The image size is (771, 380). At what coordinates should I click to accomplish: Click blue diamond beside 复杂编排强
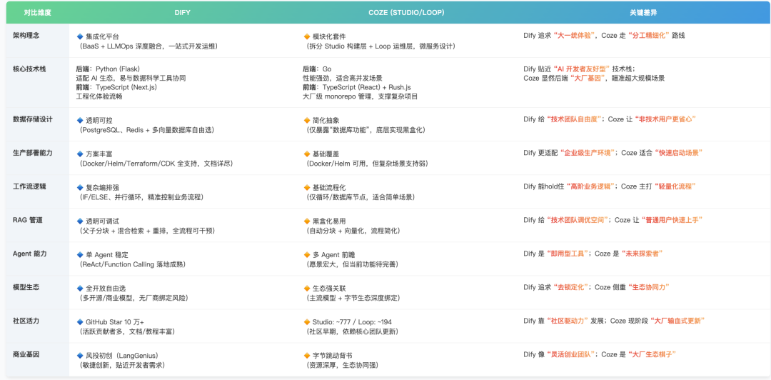click(80, 188)
